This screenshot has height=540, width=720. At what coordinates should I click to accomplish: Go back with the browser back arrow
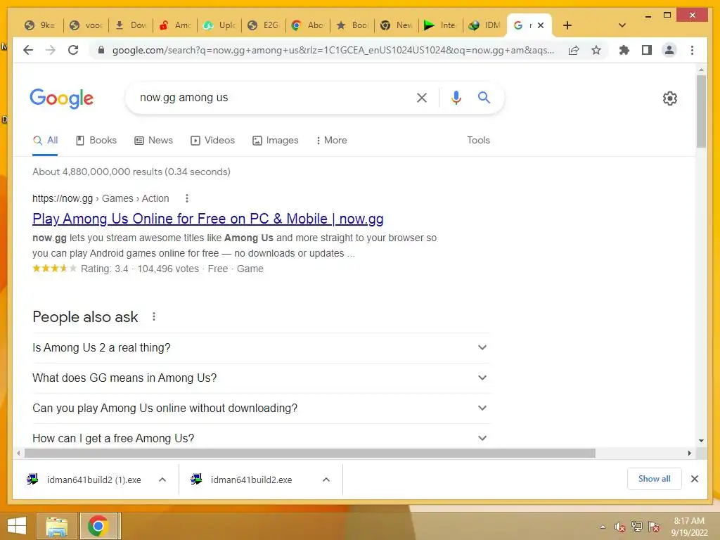pyautogui.click(x=28, y=50)
